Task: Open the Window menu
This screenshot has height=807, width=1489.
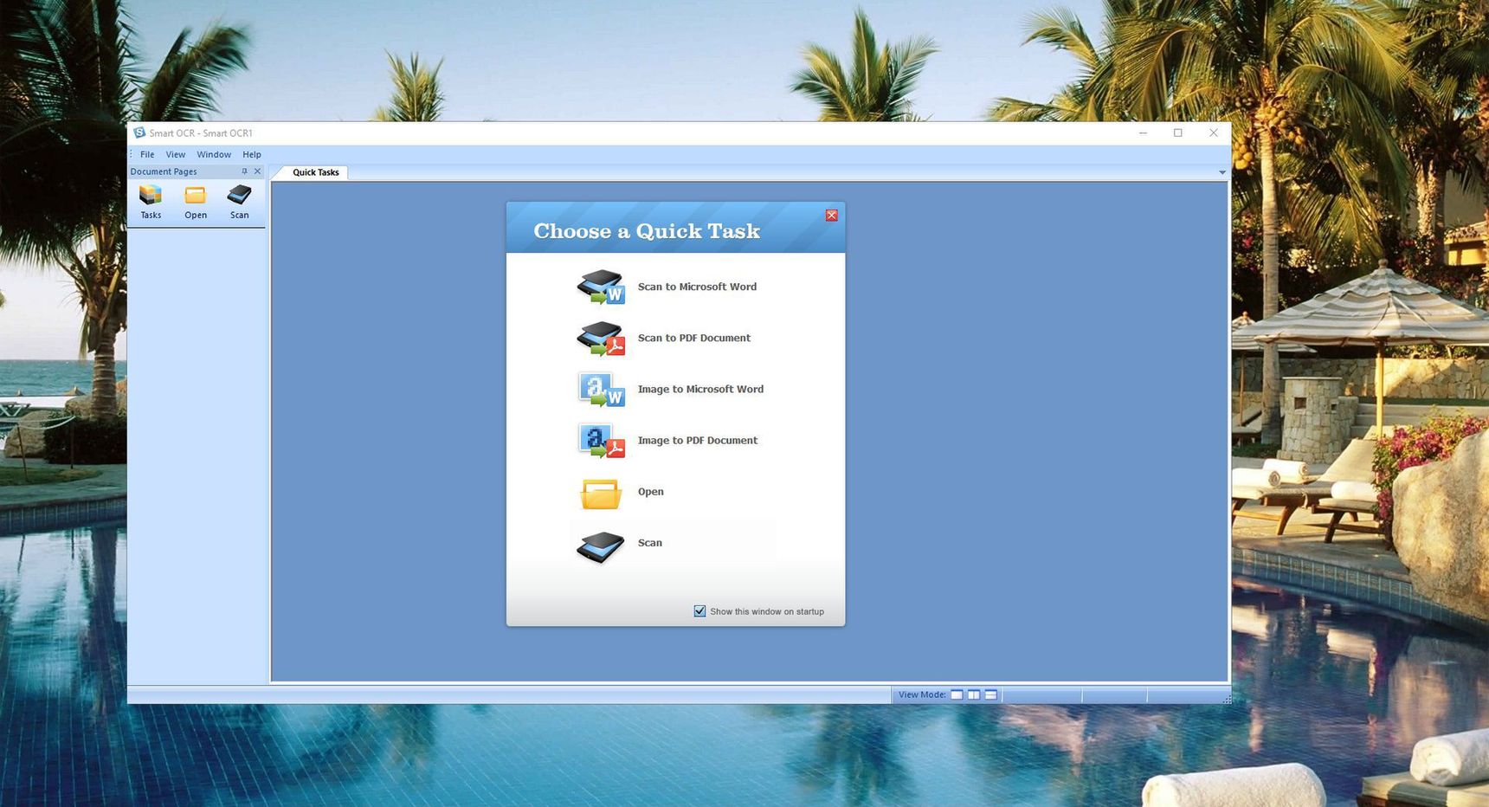Action: 214,154
